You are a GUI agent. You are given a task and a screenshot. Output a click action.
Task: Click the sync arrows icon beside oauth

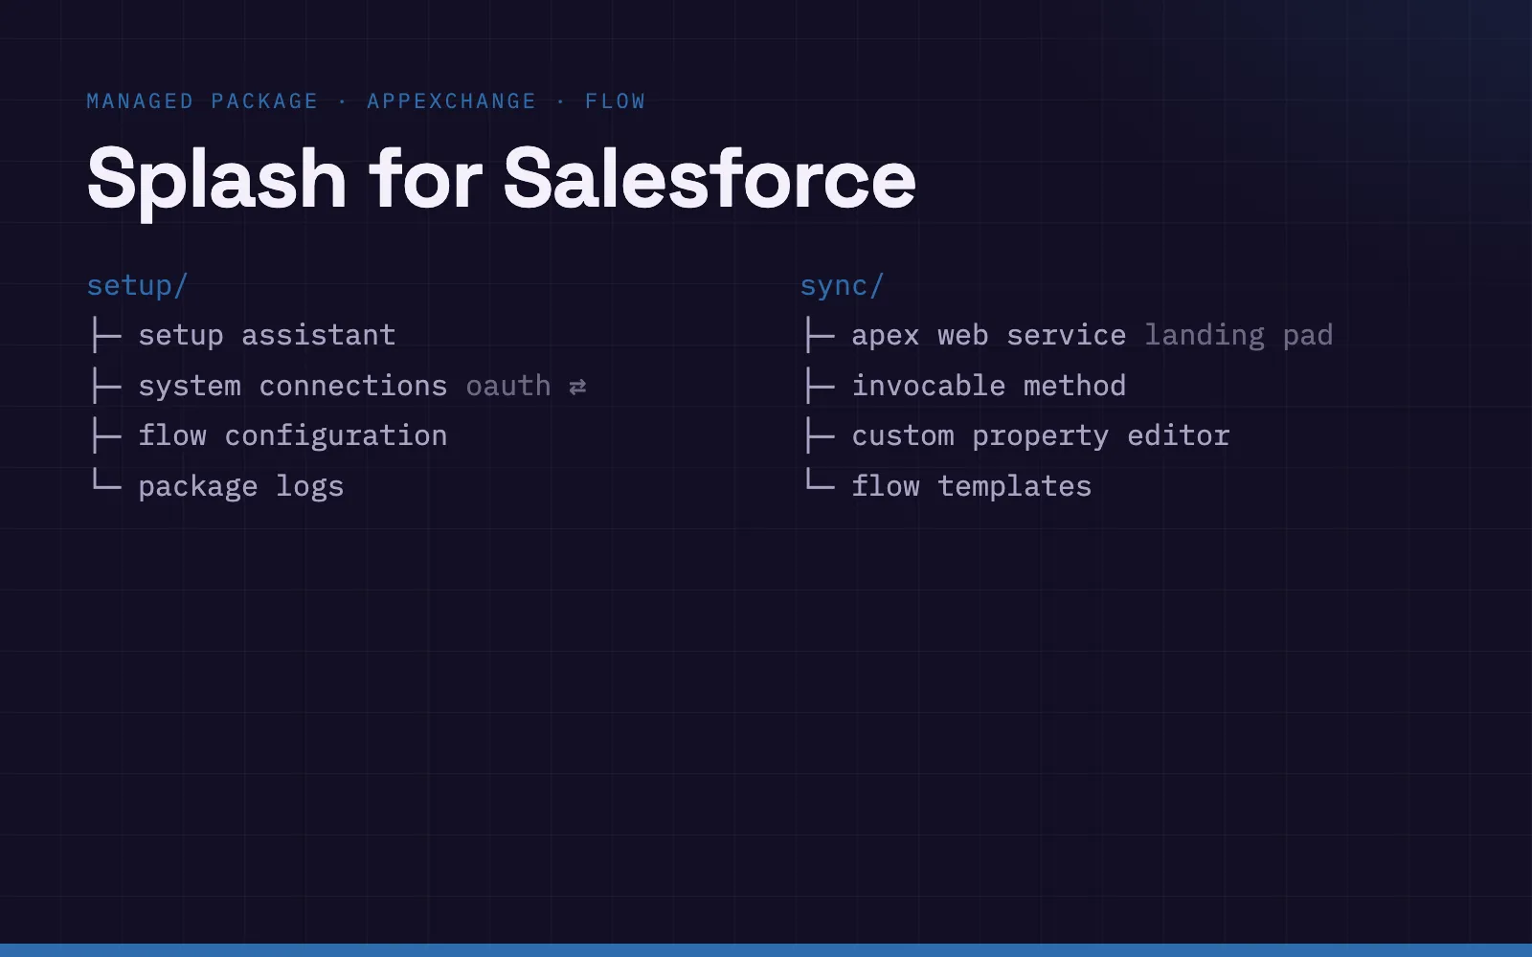pyautogui.click(x=577, y=387)
